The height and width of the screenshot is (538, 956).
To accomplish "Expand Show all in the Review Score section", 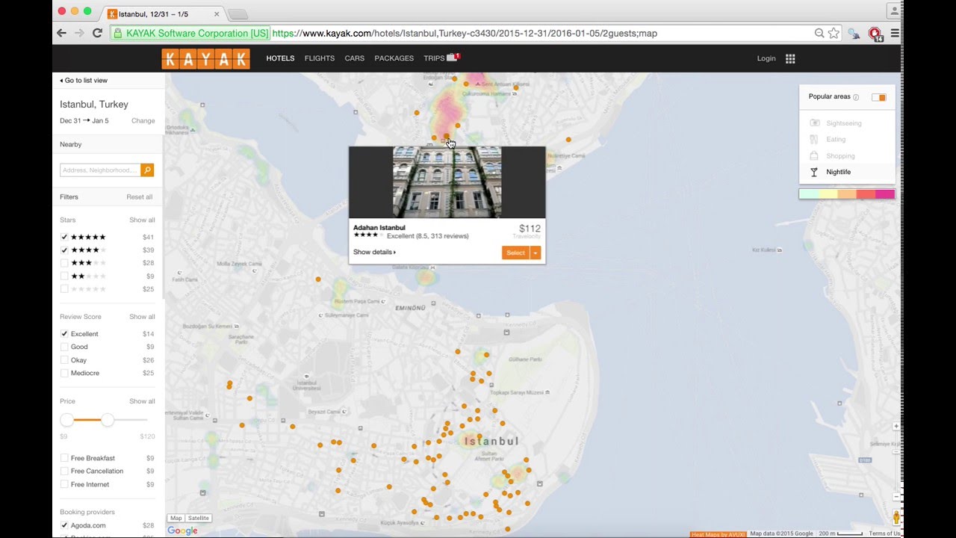I will pyautogui.click(x=142, y=317).
